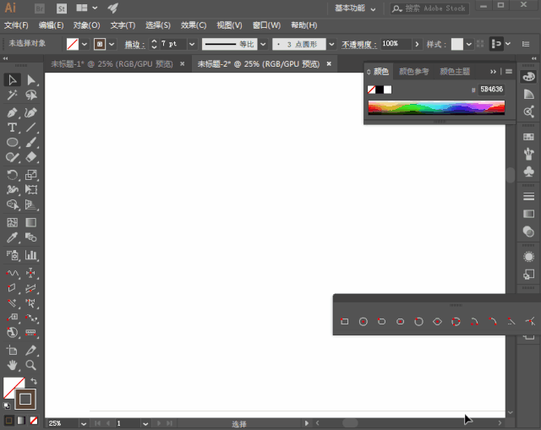Select the Rotate tool

click(12, 175)
